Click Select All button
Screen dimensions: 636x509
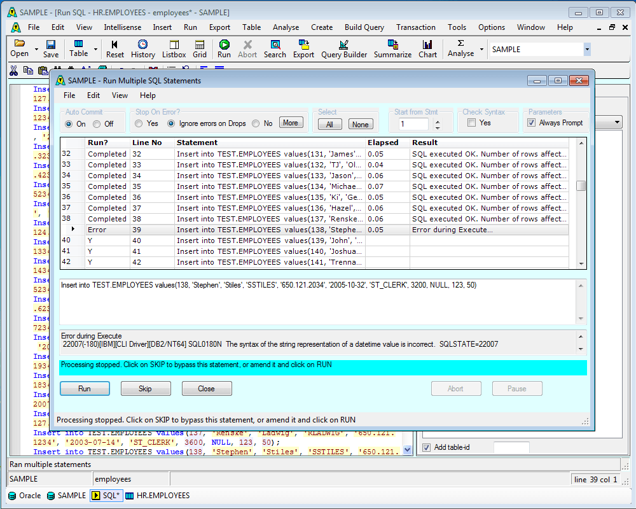329,124
